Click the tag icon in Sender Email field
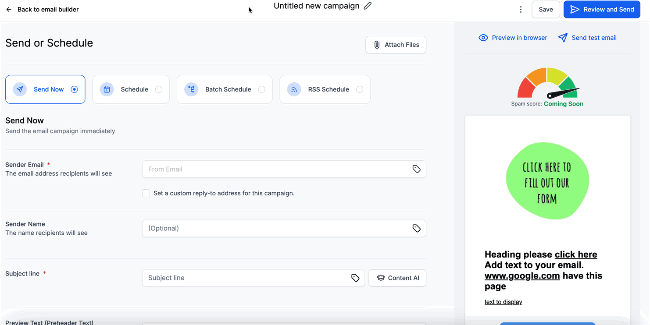Image resolution: width=650 pixels, height=325 pixels. coord(416,169)
